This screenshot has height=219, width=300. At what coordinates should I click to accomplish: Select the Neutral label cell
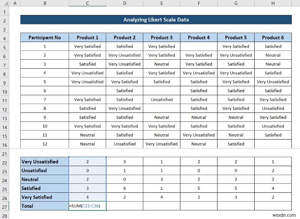coord(45,179)
